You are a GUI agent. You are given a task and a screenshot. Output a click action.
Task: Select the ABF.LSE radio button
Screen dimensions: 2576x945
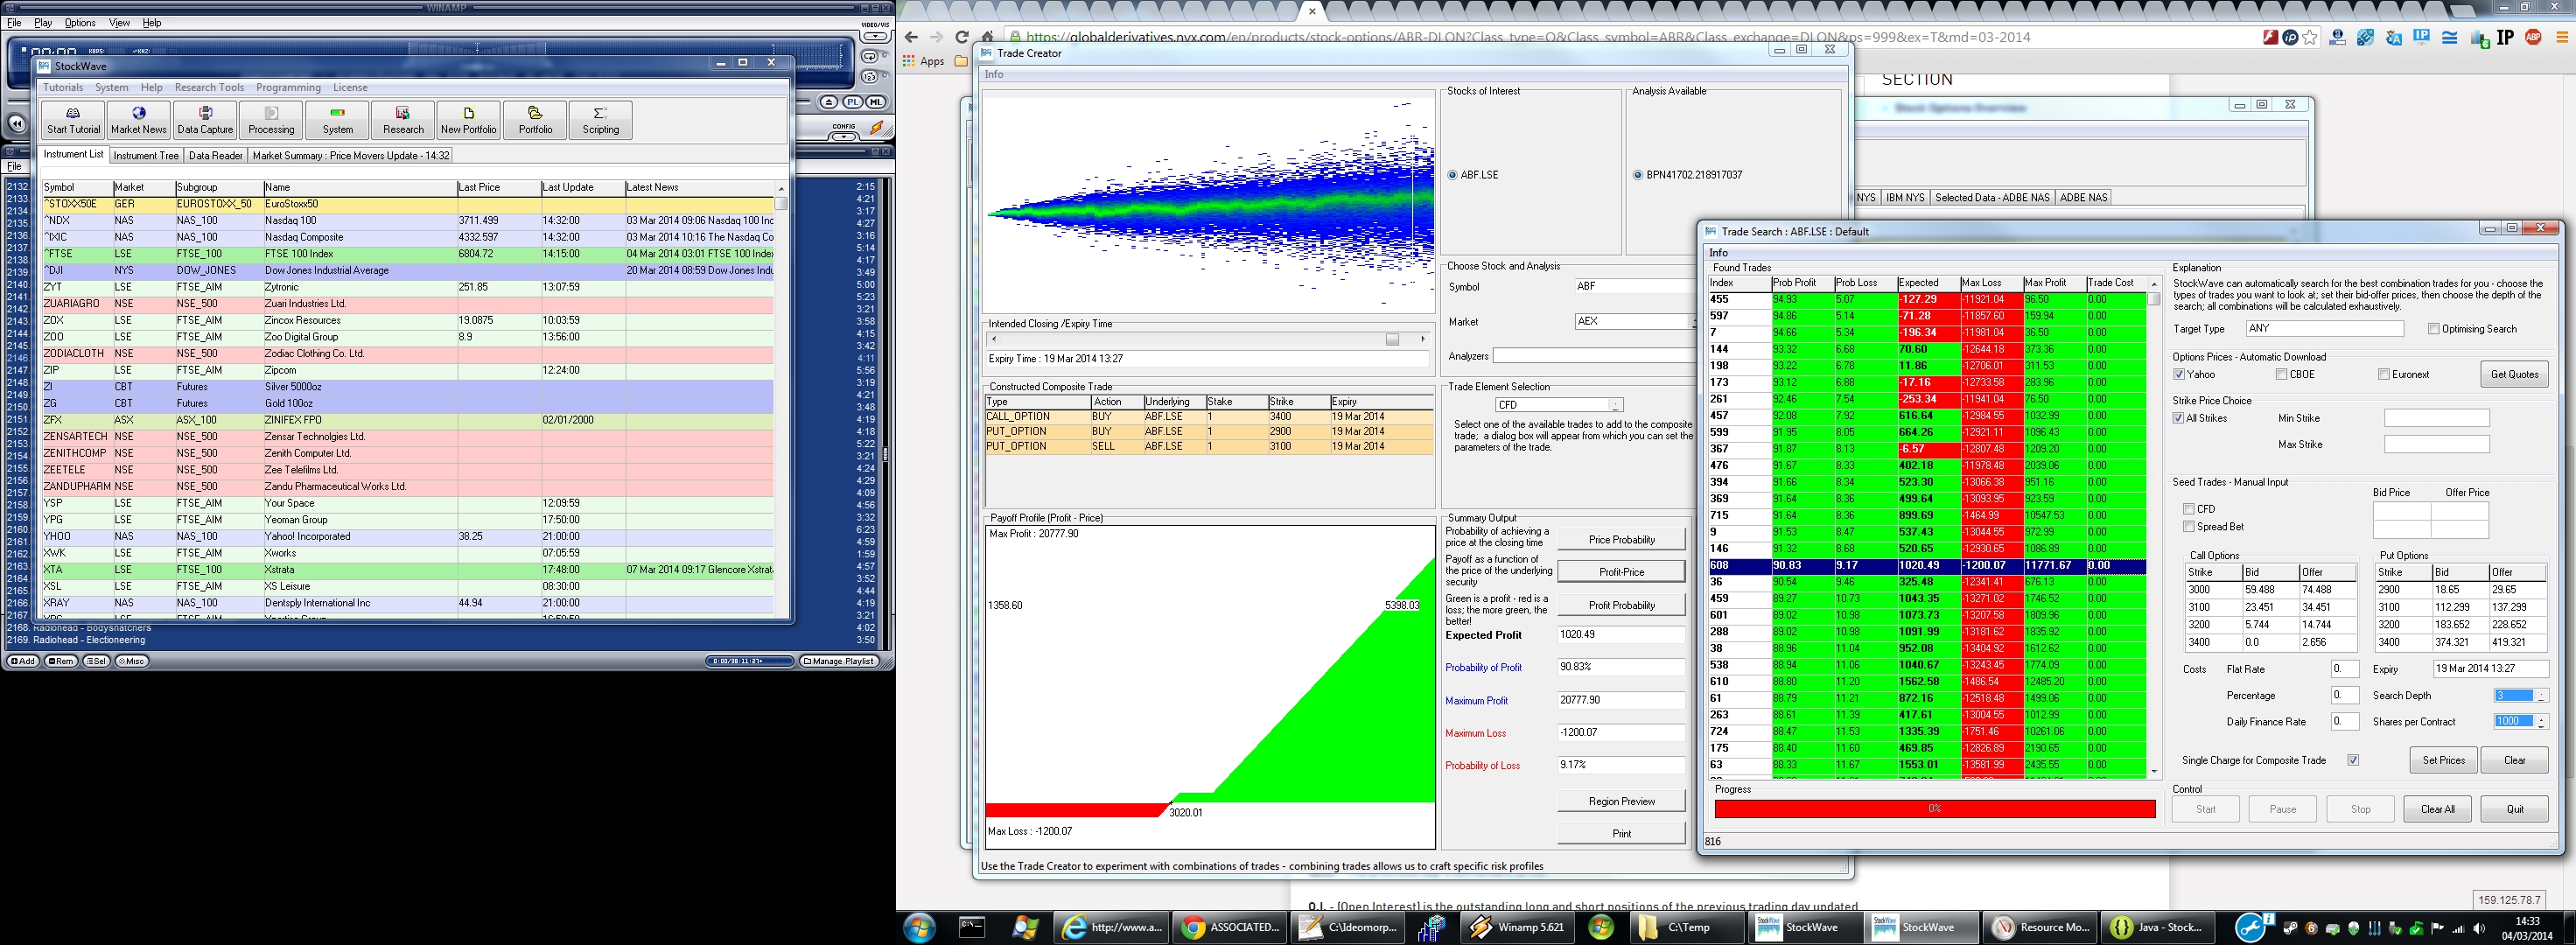(1453, 175)
